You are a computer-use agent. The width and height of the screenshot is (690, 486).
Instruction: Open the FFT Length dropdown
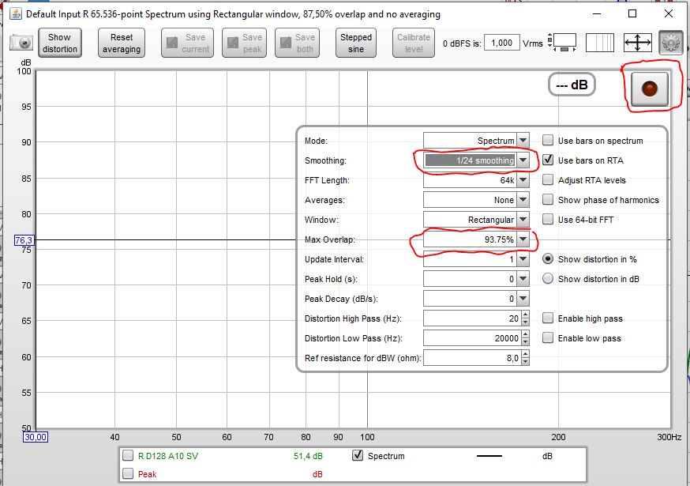coord(522,180)
